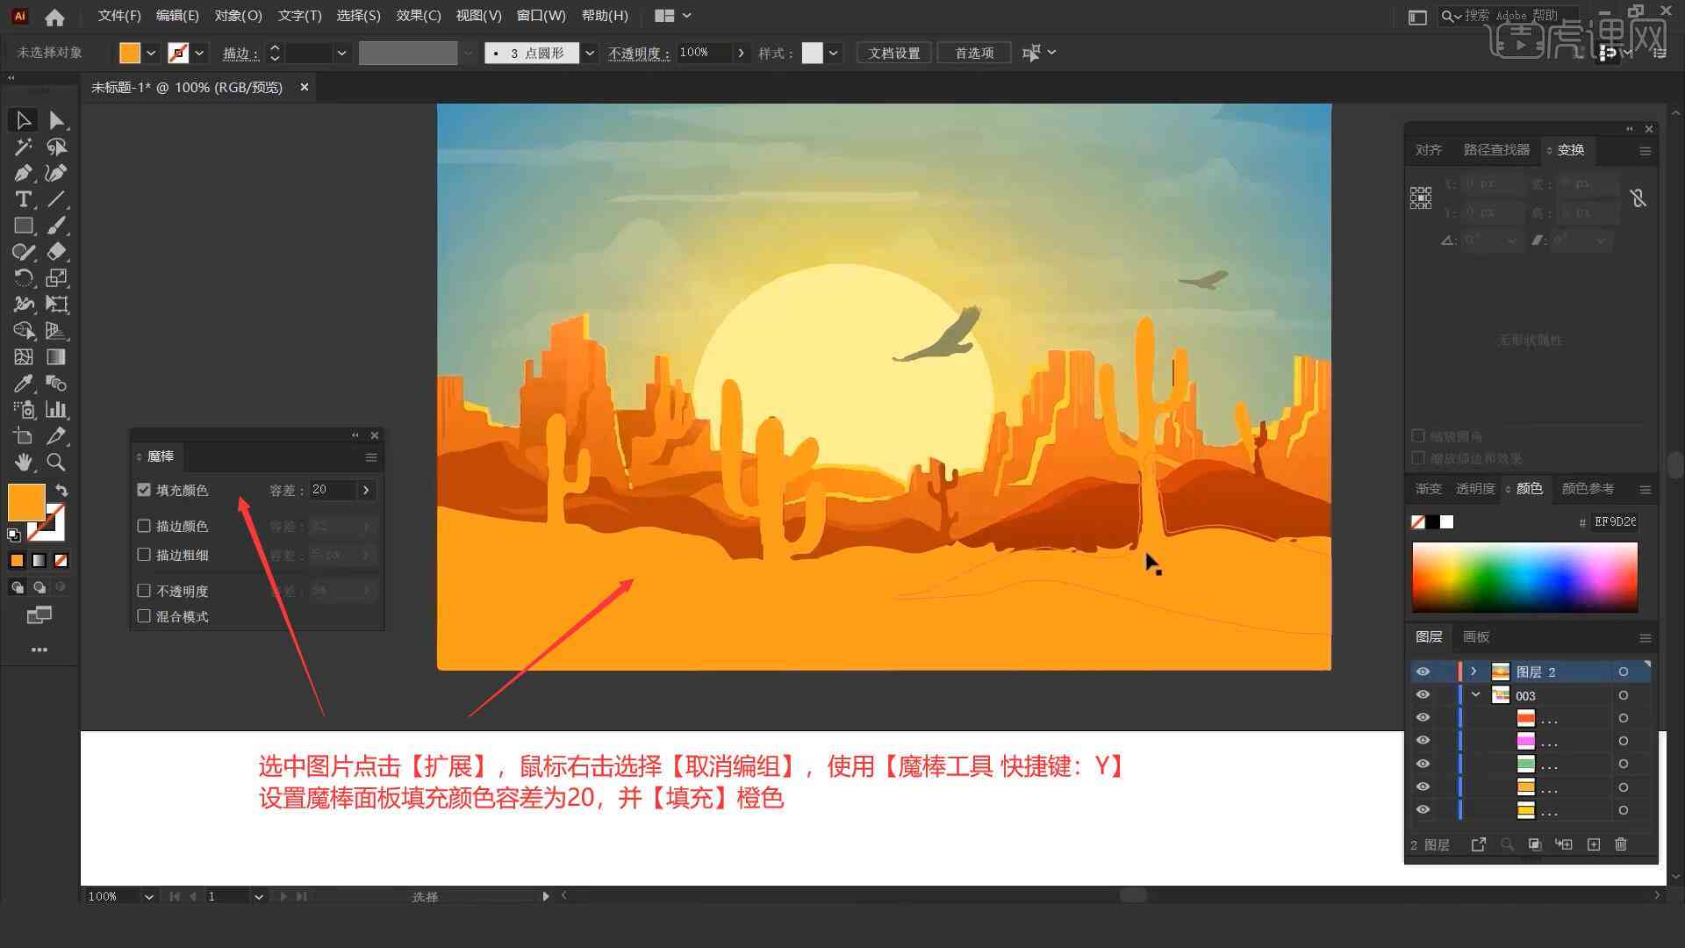Select the Magic Wand tool
This screenshot has width=1685, height=948.
(21, 146)
